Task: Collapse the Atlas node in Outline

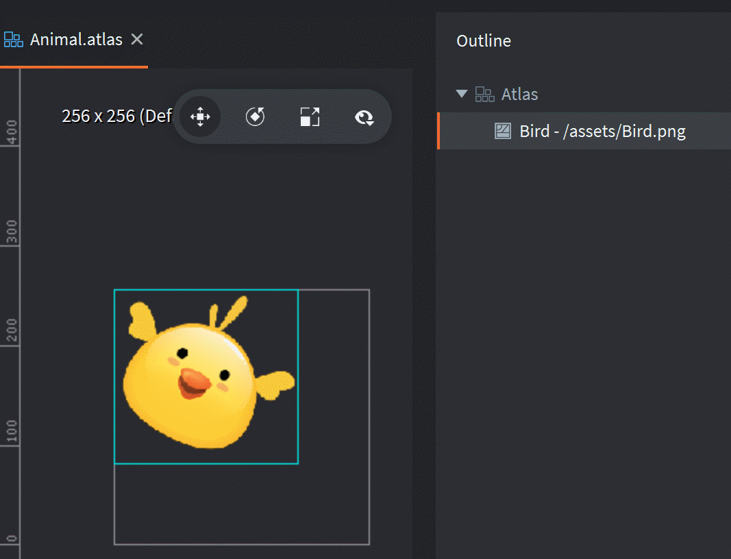Action: [x=462, y=94]
